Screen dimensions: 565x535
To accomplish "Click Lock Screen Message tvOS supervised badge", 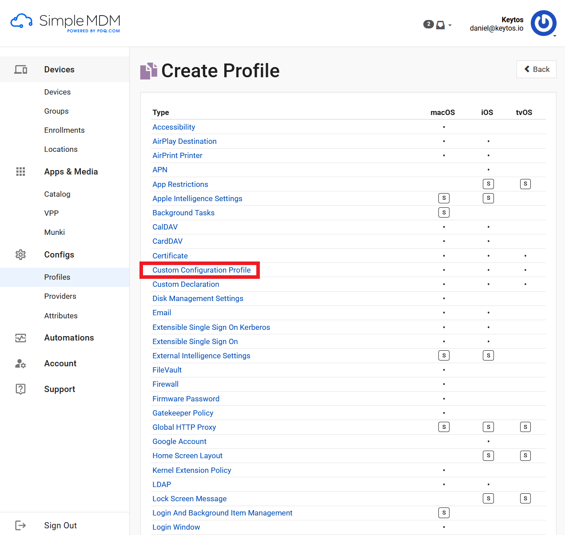I will (525, 498).
